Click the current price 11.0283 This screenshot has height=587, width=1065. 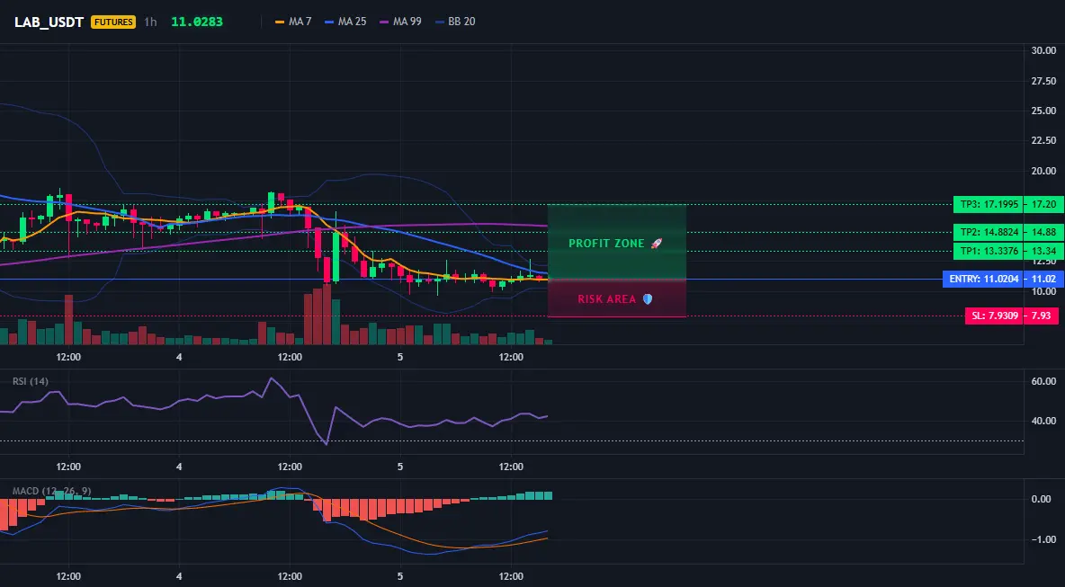pos(197,22)
